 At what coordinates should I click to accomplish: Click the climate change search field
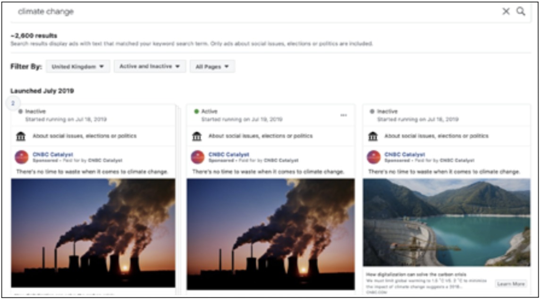pos(236,11)
